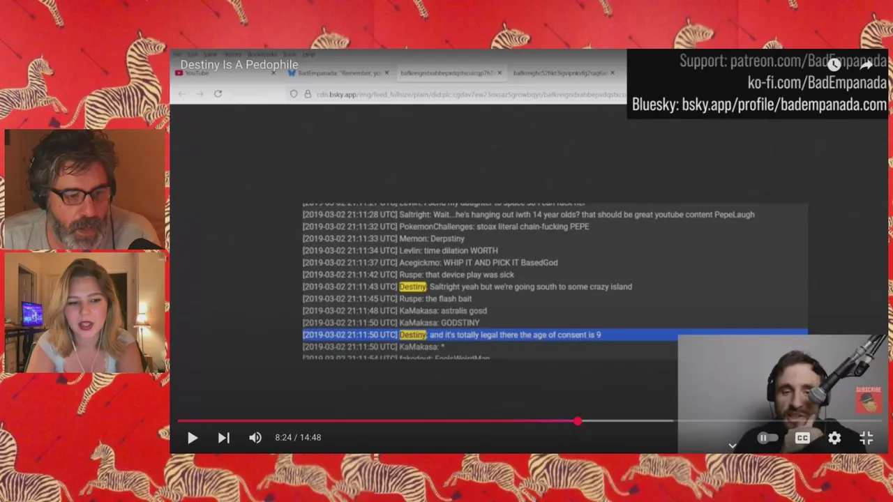This screenshot has width=893, height=502.
Task: Click Levlin: time dilation WORTH line
Action: tap(400, 250)
